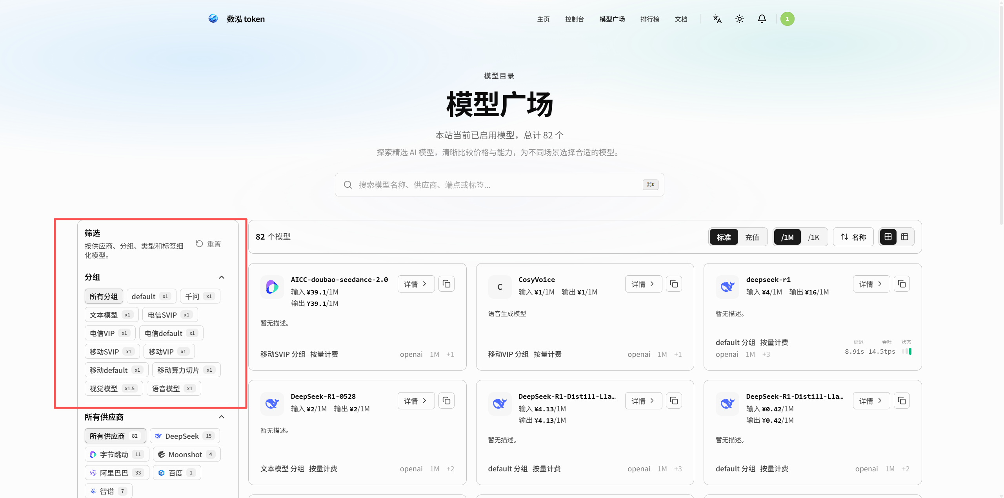Select 标准 pricing mode

click(724, 237)
